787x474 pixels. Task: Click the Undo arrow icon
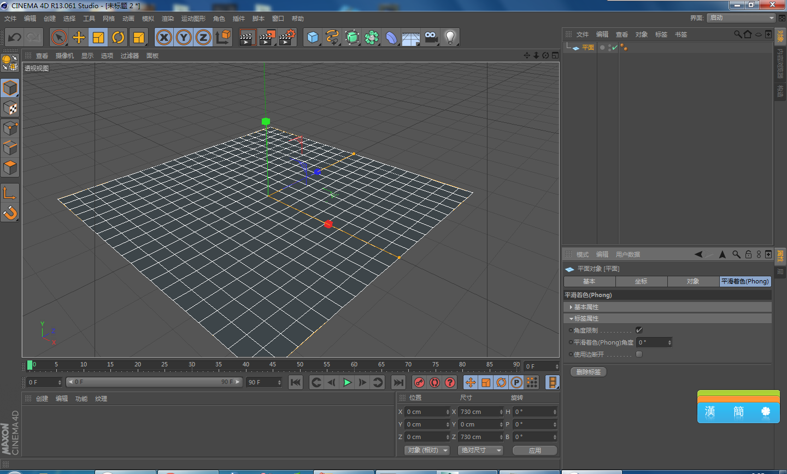(15, 37)
